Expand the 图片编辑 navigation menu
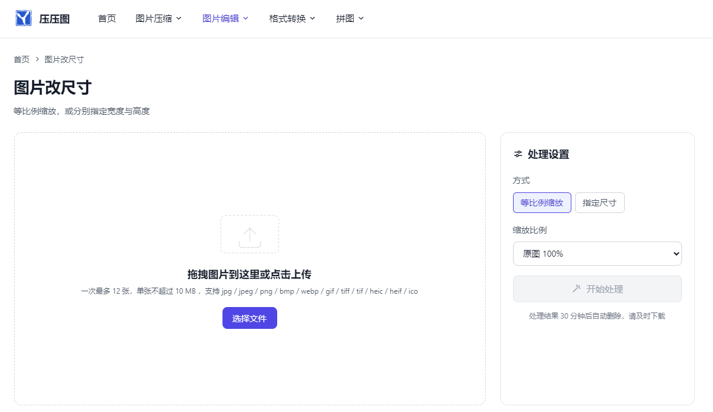713x412 pixels. point(225,19)
